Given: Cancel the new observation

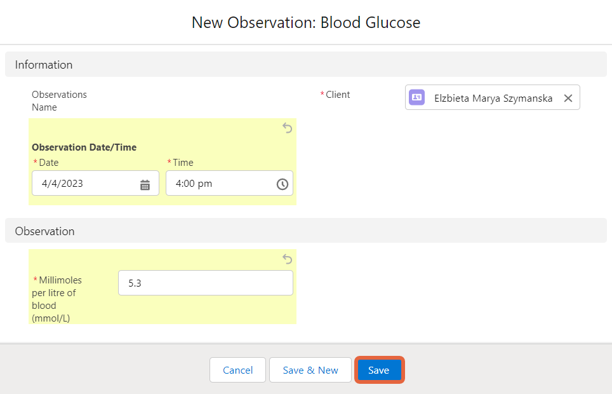Looking at the screenshot, I should click(237, 370).
